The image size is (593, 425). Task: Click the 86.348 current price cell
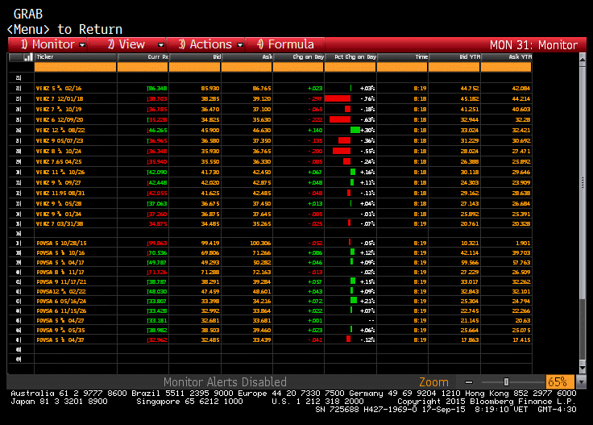[157, 88]
